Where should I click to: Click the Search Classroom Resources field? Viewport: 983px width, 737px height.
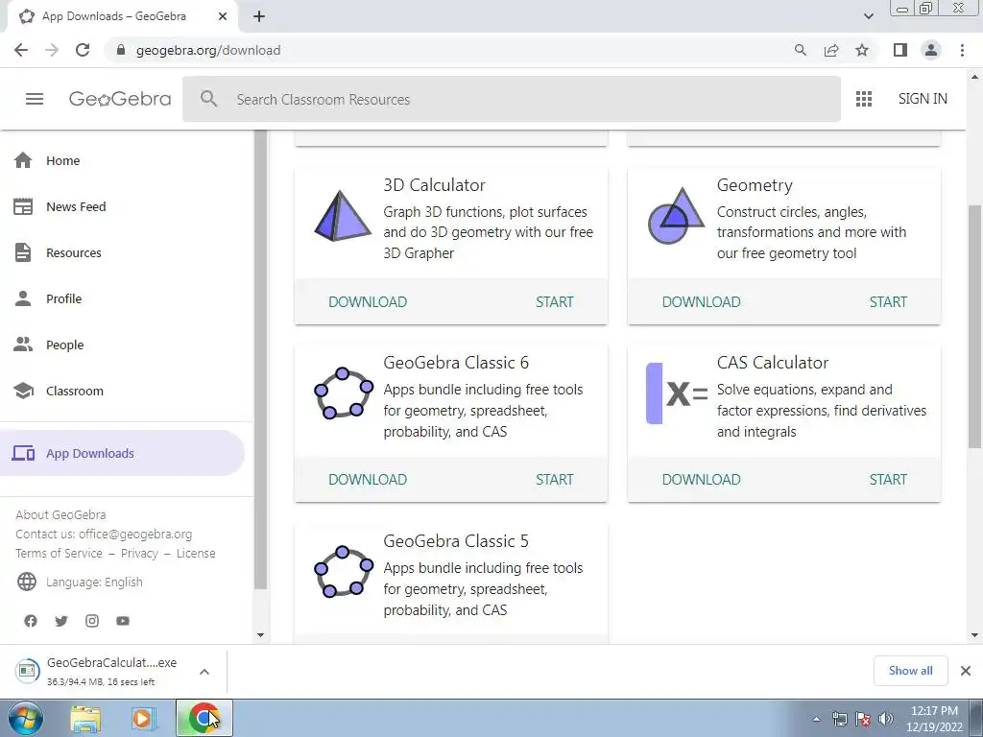(511, 99)
